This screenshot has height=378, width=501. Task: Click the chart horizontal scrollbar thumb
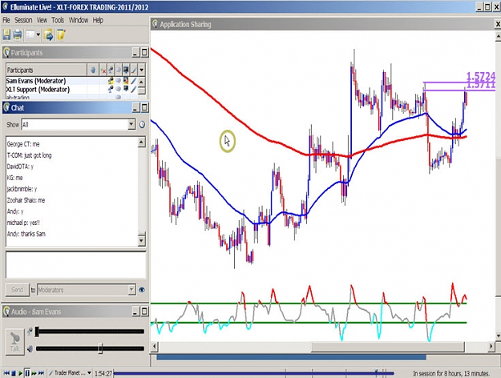click(x=387, y=347)
